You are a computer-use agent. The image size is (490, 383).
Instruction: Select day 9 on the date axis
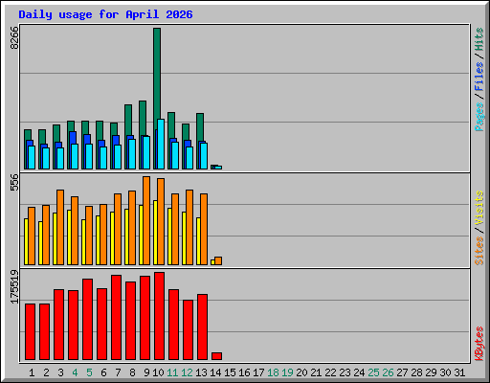pyautogui.click(x=146, y=372)
